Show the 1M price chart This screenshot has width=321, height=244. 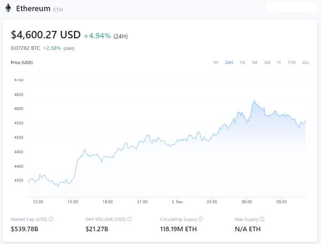click(254, 63)
